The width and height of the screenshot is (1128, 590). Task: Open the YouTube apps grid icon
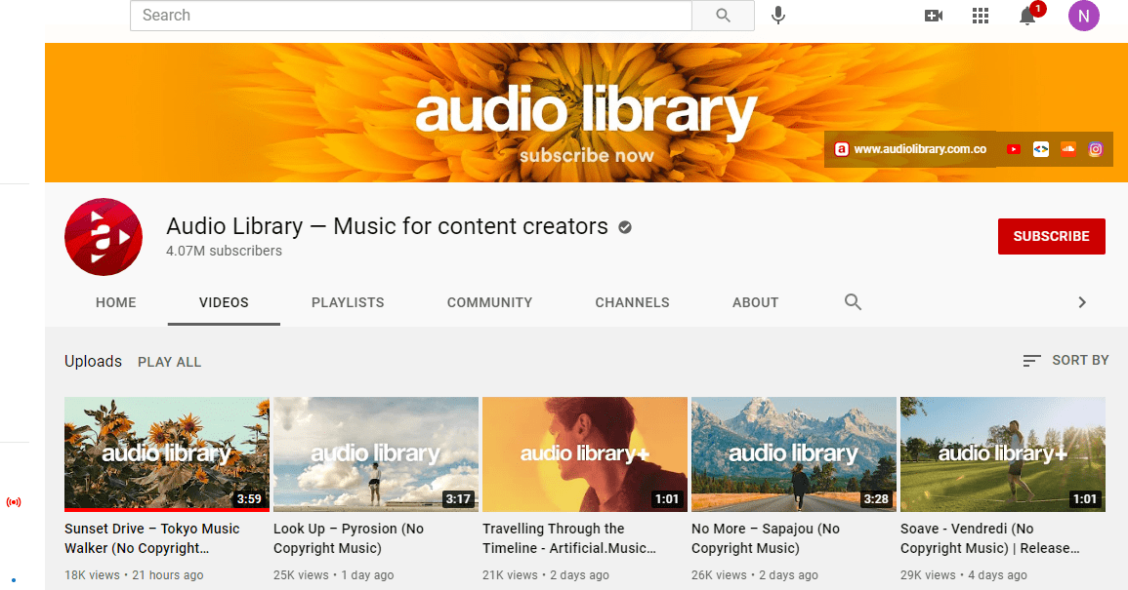click(980, 16)
